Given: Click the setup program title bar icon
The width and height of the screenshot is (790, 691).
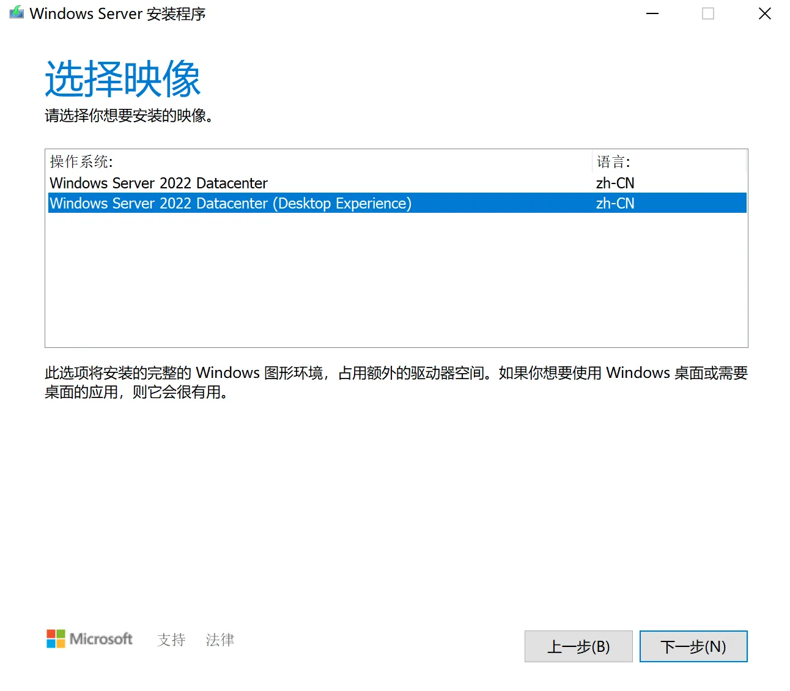Looking at the screenshot, I should point(17,13).
